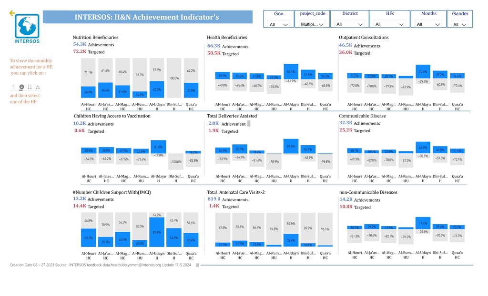Viewport: 488px width, 296px height.
Task: Open the Gov. slicer dropdown
Action: coord(278,24)
